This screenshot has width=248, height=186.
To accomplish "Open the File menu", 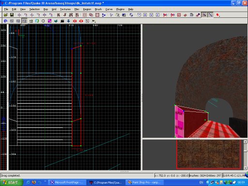I will coord(6,9).
